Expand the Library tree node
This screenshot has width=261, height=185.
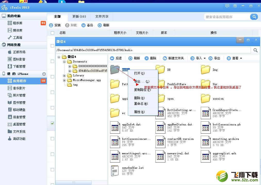coord(64,76)
